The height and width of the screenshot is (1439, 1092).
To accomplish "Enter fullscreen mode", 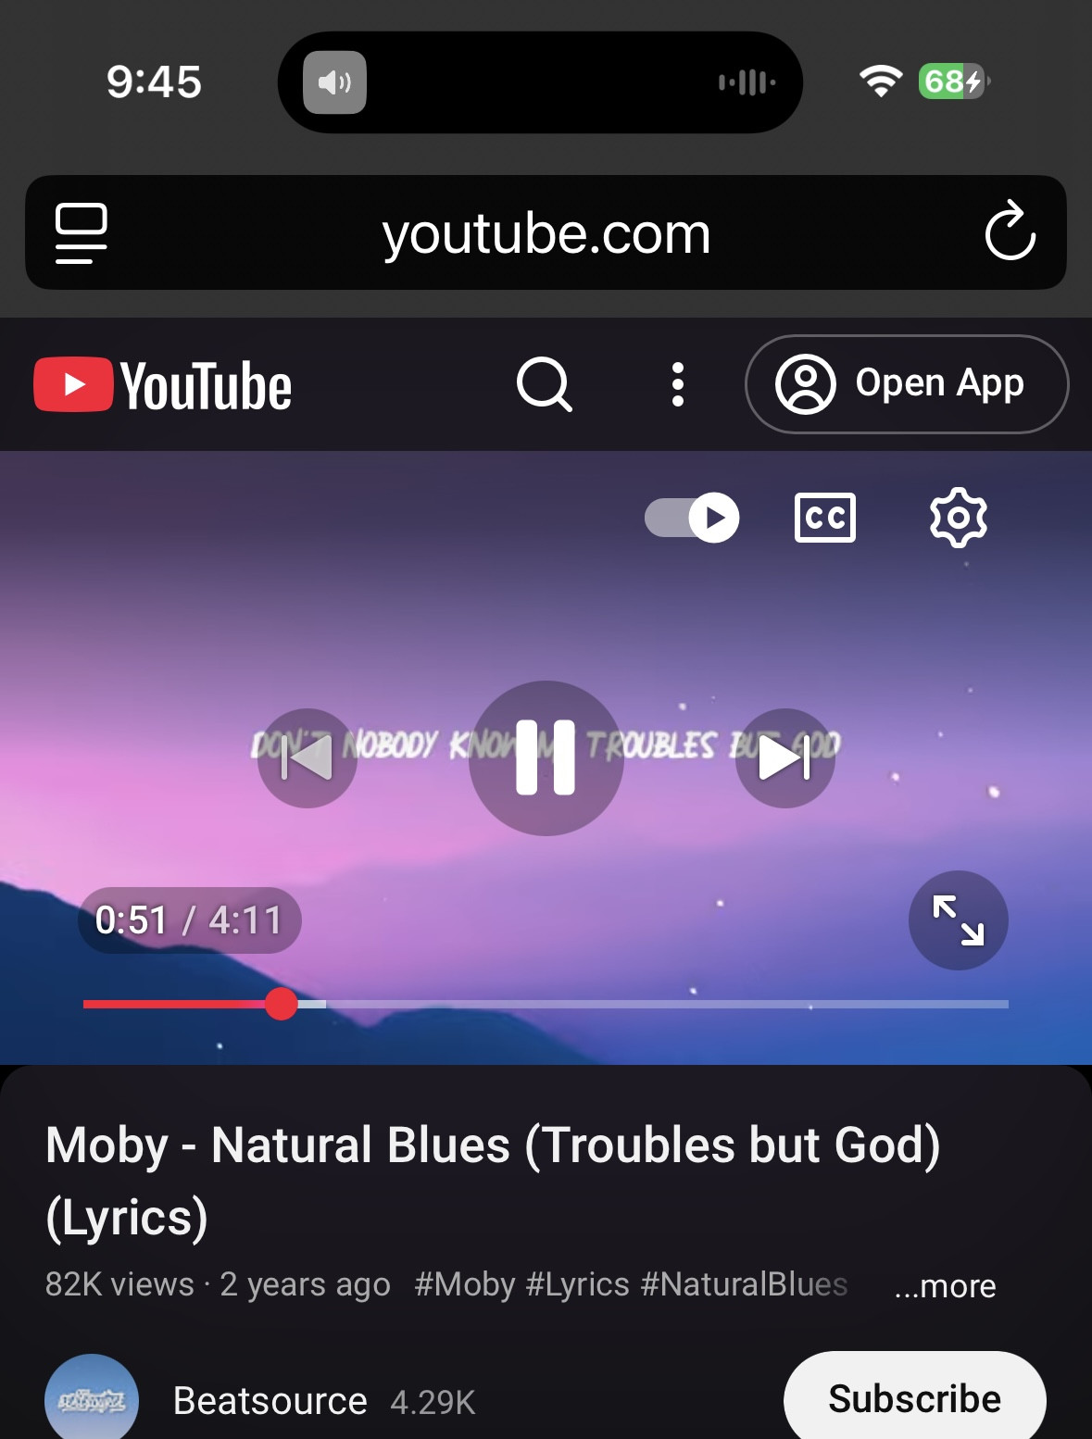I will pyautogui.click(x=959, y=920).
